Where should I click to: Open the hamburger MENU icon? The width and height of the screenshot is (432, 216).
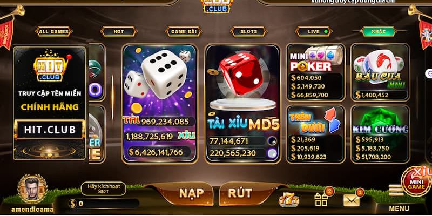pyautogui.click(x=396, y=190)
